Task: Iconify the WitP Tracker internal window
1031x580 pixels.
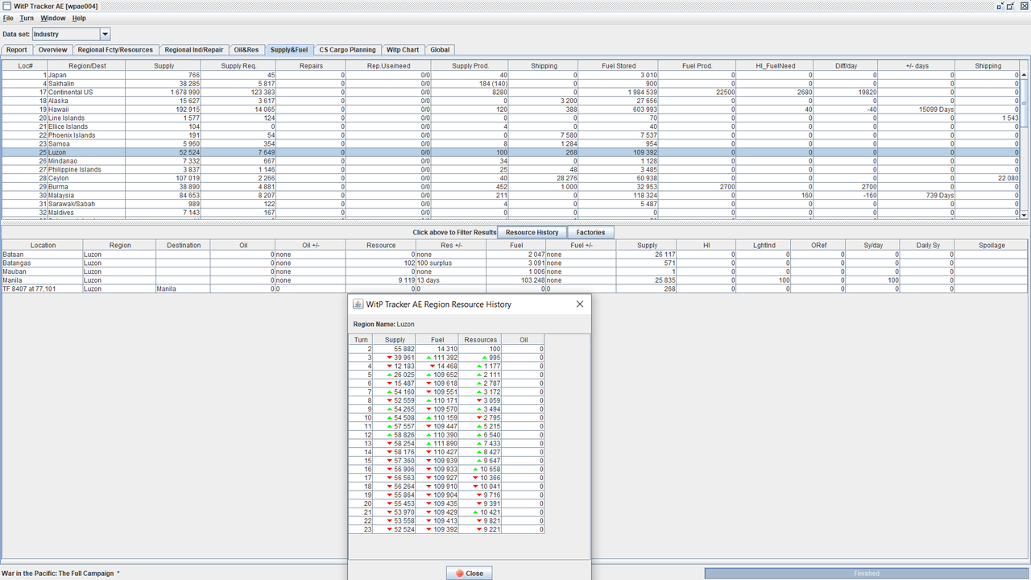Action: (1000, 6)
